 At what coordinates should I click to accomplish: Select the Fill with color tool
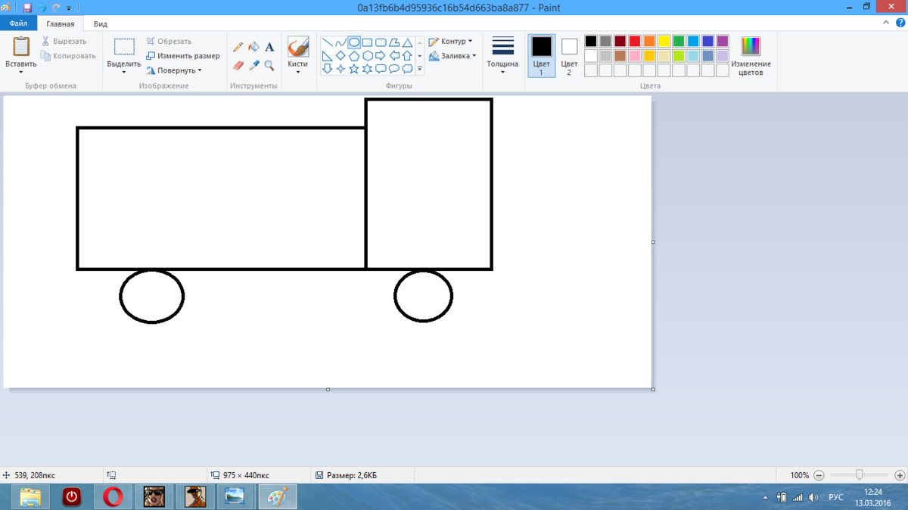coord(254,45)
